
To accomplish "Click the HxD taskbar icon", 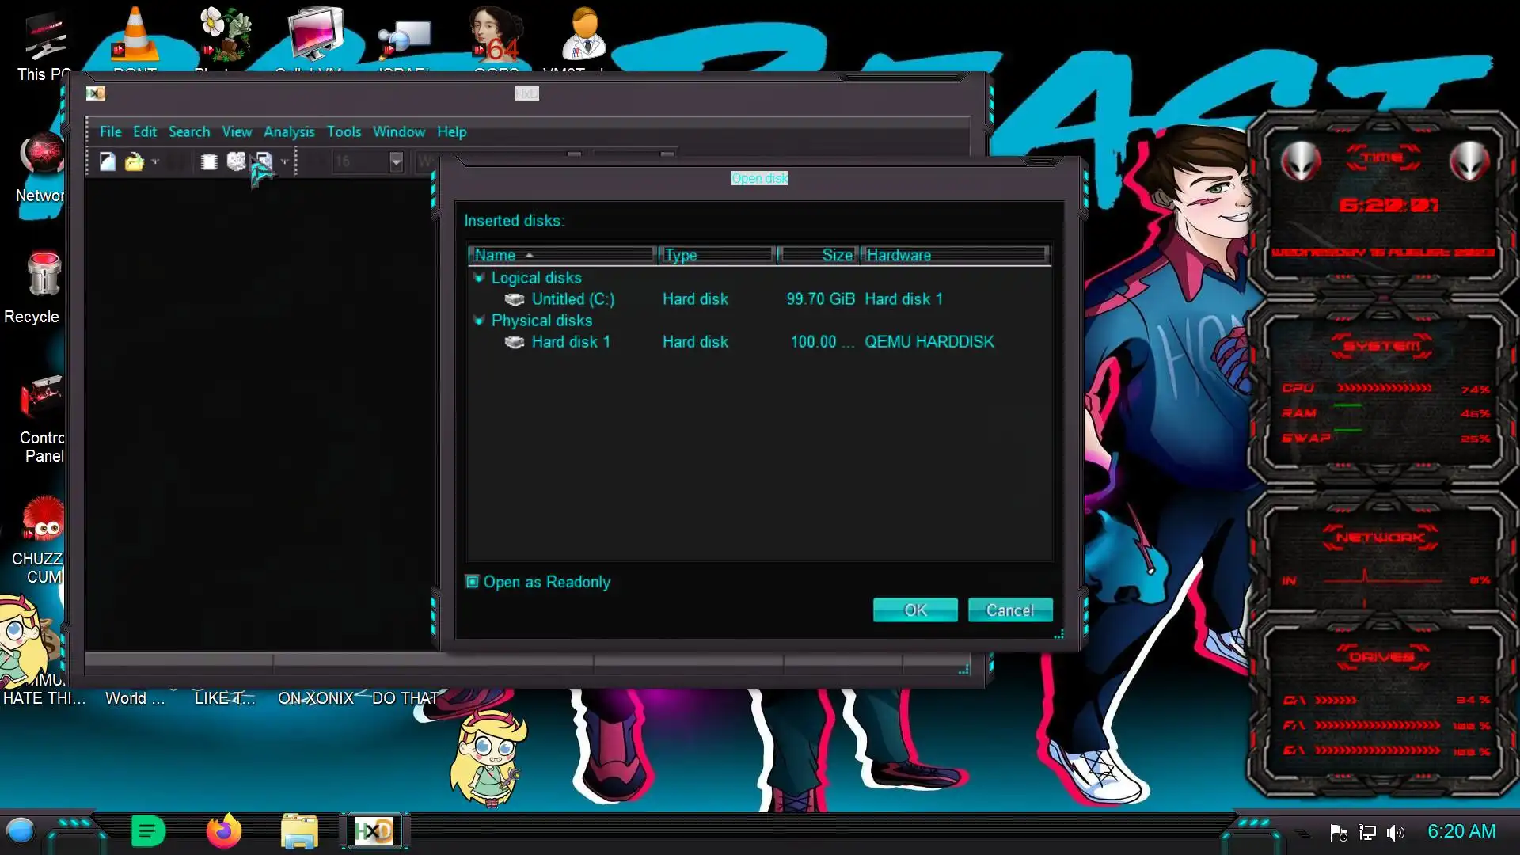I will [374, 831].
